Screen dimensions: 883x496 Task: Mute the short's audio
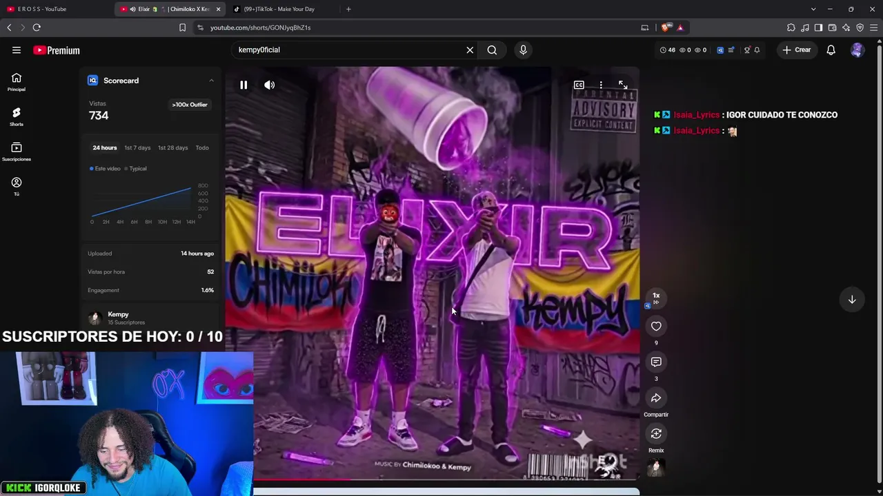pyautogui.click(x=270, y=85)
